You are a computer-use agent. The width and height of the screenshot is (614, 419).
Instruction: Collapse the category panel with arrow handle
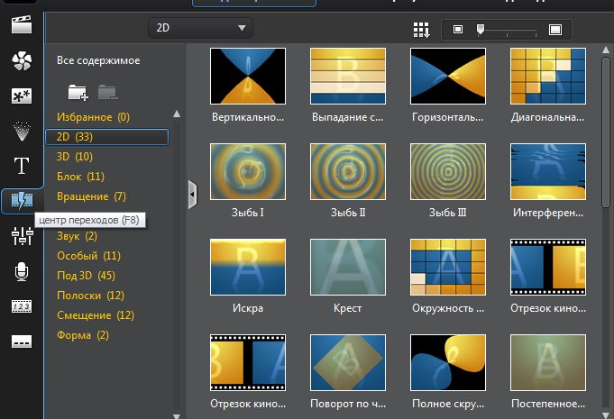[x=192, y=195]
